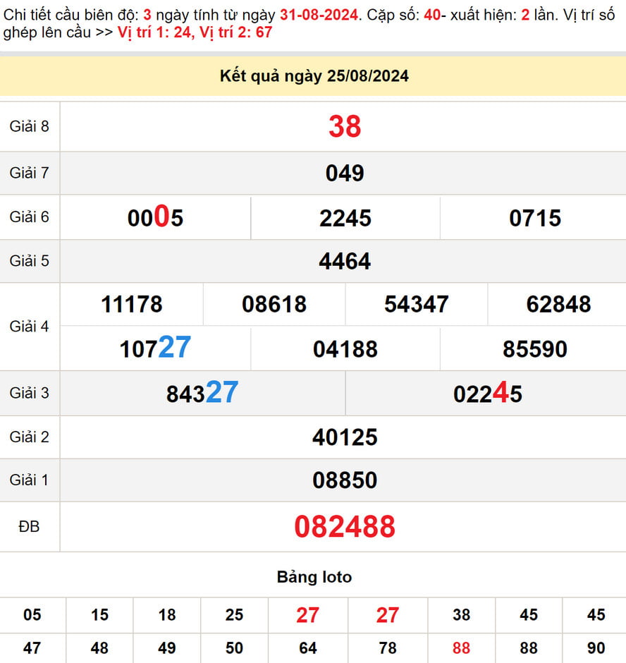Click the 49 cell in Bảng loto
The image size is (626, 663).
click(x=167, y=648)
